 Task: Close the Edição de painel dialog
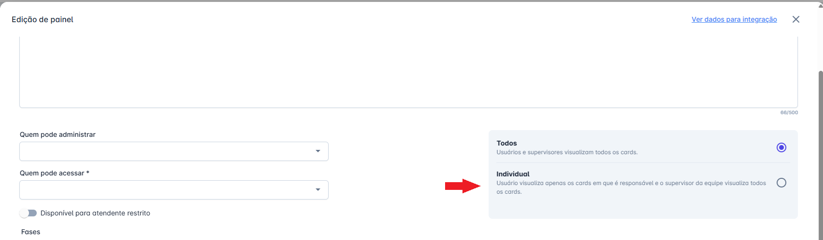(796, 19)
